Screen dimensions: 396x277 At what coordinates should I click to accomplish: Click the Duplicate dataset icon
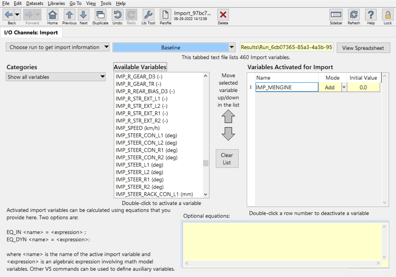100,15
